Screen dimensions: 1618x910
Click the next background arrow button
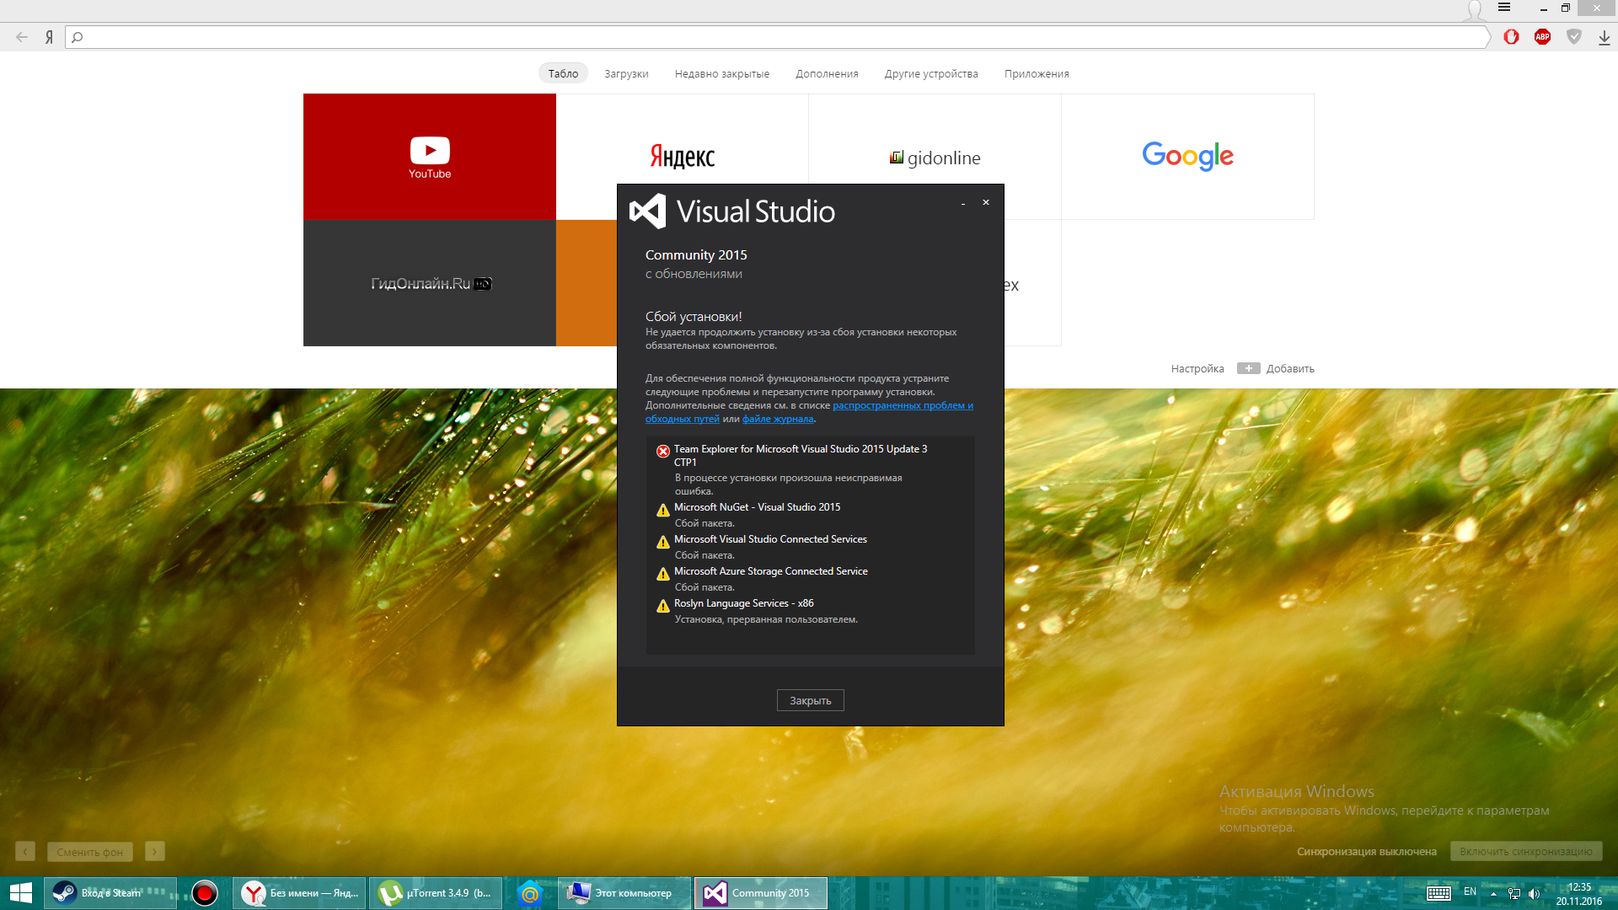pos(154,852)
